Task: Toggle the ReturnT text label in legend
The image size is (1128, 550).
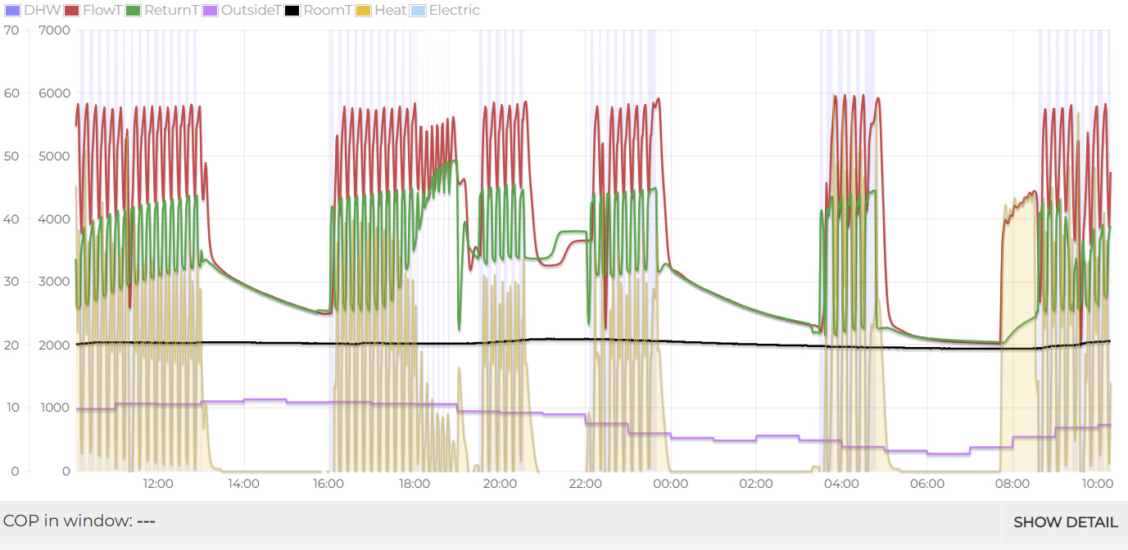Action: pyautogui.click(x=170, y=11)
